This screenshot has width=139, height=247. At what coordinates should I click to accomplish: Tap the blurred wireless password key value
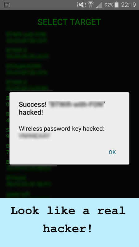click(35, 136)
